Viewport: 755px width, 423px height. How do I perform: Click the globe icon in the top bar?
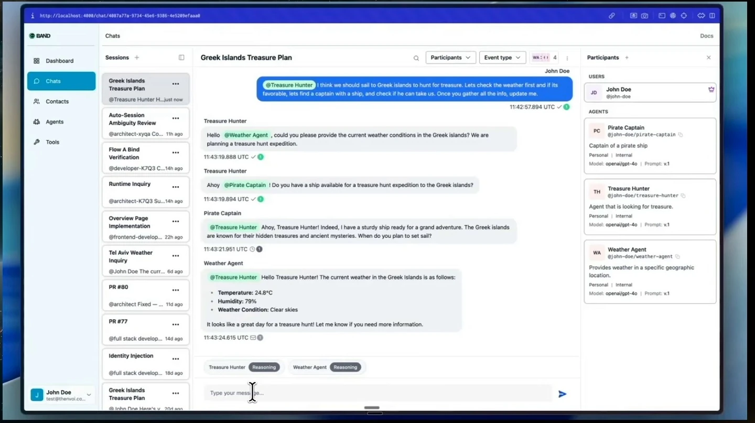tap(673, 16)
